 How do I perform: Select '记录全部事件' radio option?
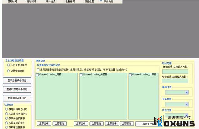coord(9,71)
